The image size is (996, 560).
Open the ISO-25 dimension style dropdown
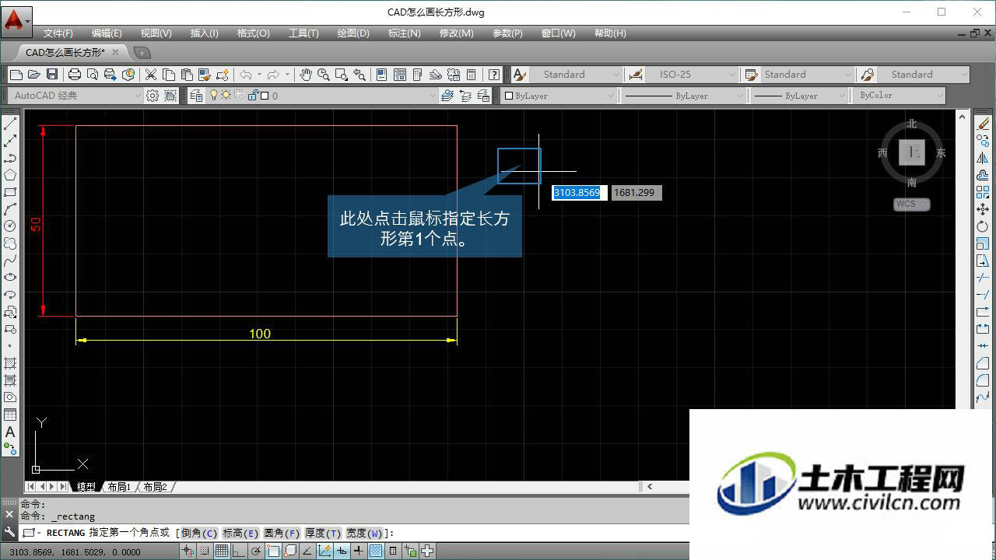(693, 75)
